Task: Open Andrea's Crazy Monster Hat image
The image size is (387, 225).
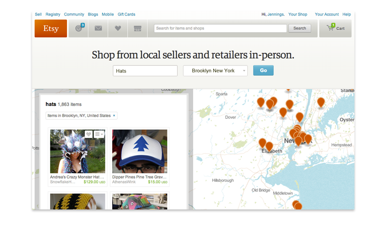Action: 78,151
